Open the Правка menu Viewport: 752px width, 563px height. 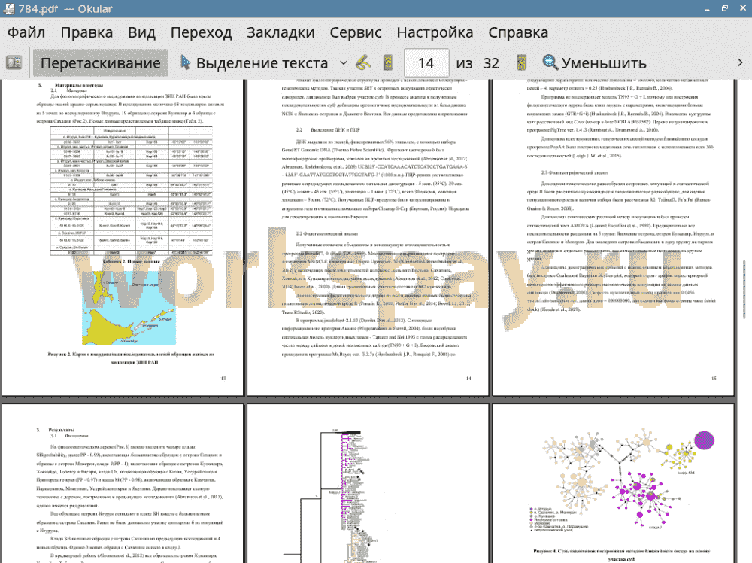86,32
